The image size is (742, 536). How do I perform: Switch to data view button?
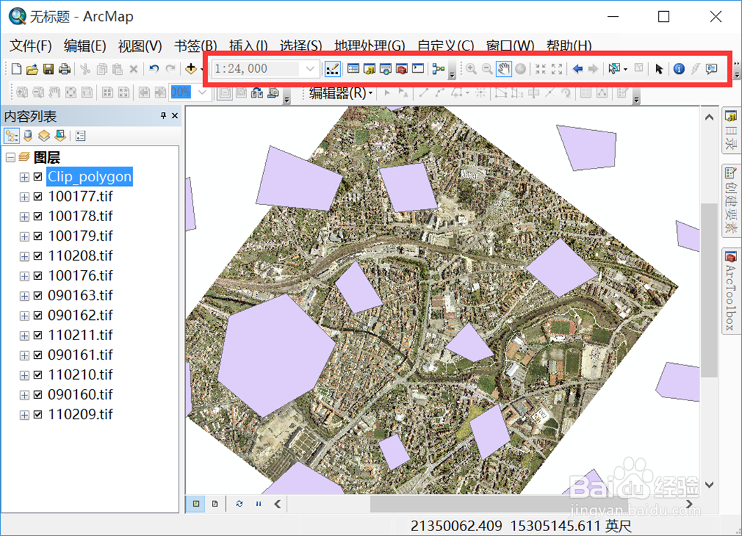coord(196,504)
